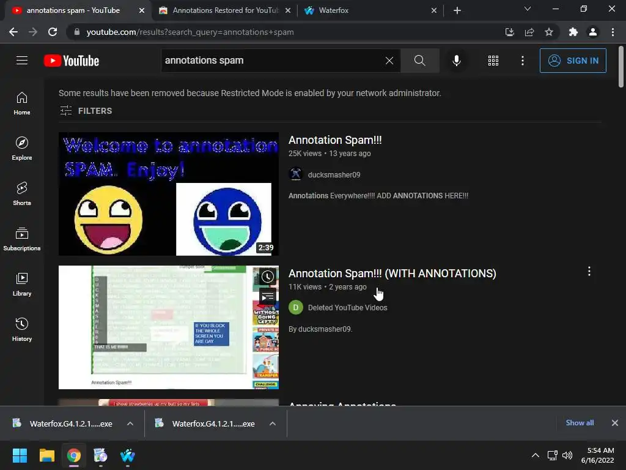
Task: Open History in the sidebar
Action: (x=22, y=329)
